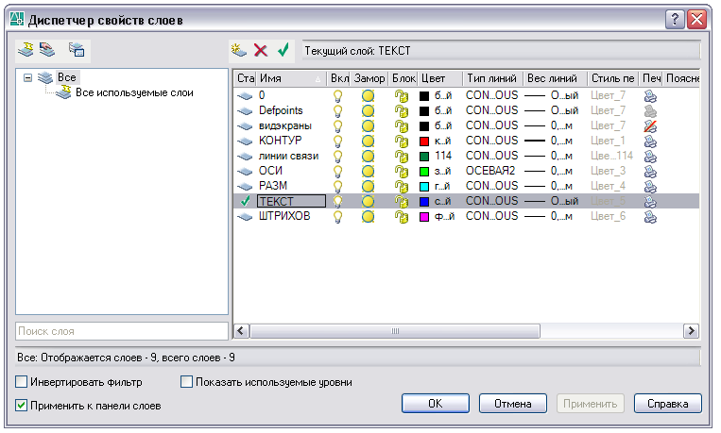Toggle plot printer icon for ОСИ
721x433 pixels.
point(650,172)
